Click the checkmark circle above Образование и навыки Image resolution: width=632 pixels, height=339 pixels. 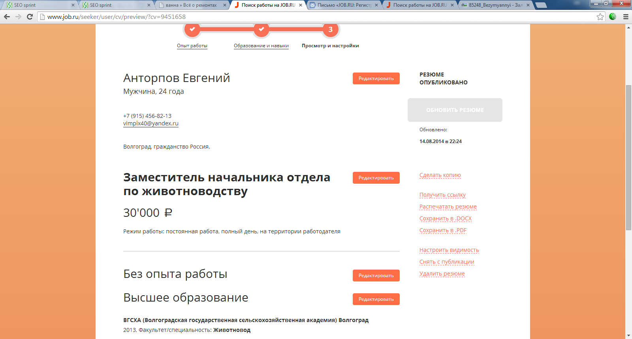coord(261,29)
